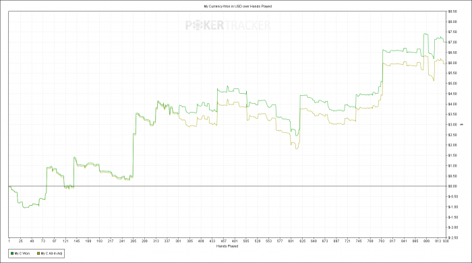472x263 pixels.
Task: Click the $-2.50 y-axis label
Action: point(453,238)
